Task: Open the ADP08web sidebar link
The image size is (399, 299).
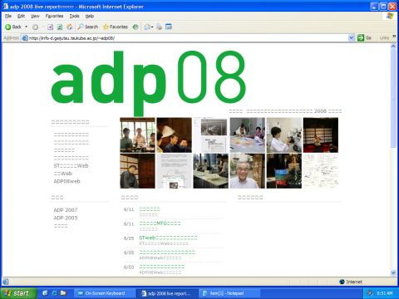Action: 66,181
